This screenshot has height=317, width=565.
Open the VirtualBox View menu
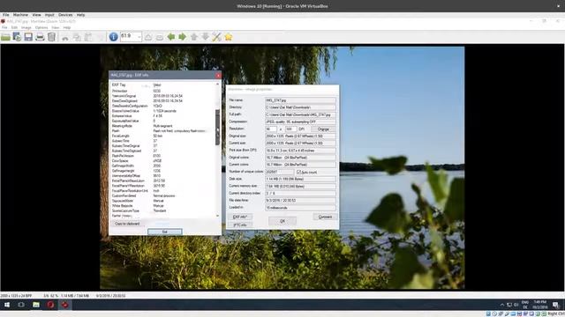point(37,15)
